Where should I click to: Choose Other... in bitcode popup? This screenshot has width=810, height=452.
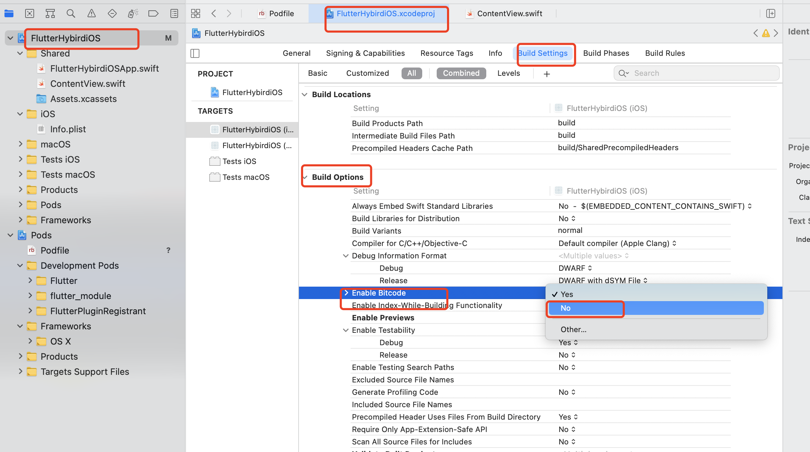pyautogui.click(x=656, y=329)
